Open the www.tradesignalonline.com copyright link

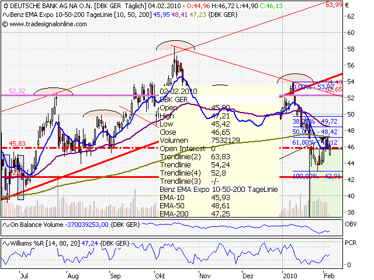point(44,24)
